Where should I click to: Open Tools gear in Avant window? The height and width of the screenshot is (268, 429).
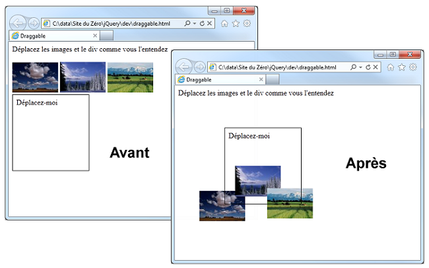(247, 24)
